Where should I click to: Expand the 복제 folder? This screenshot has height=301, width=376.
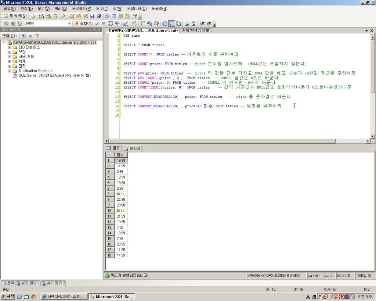(x=9, y=61)
